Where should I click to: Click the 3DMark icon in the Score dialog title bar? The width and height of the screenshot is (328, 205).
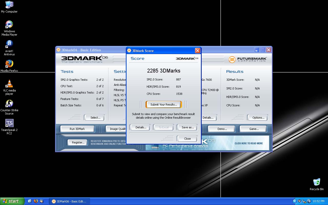point(129,50)
